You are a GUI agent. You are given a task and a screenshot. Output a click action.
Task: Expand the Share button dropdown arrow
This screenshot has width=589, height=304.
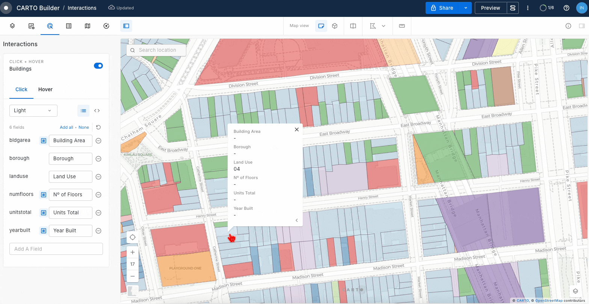tap(466, 8)
